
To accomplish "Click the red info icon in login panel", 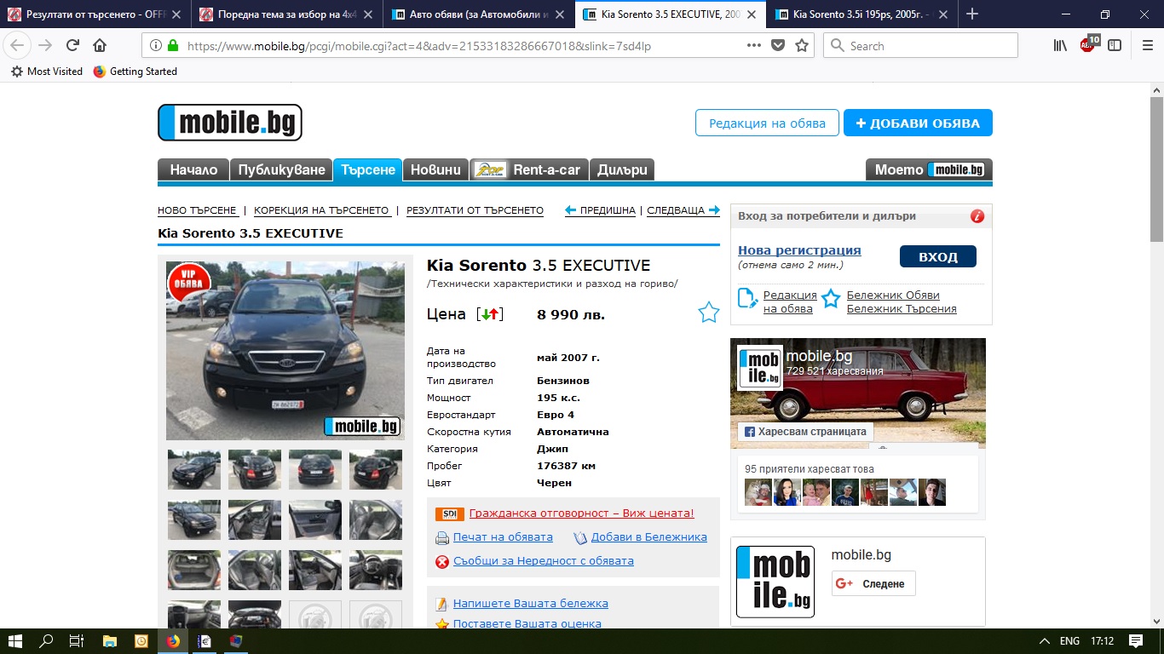I will click(x=977, y=216).
